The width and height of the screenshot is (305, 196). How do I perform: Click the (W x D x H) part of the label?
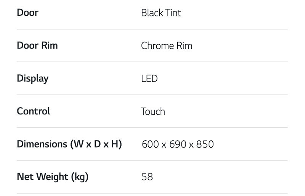click(95, 144)
